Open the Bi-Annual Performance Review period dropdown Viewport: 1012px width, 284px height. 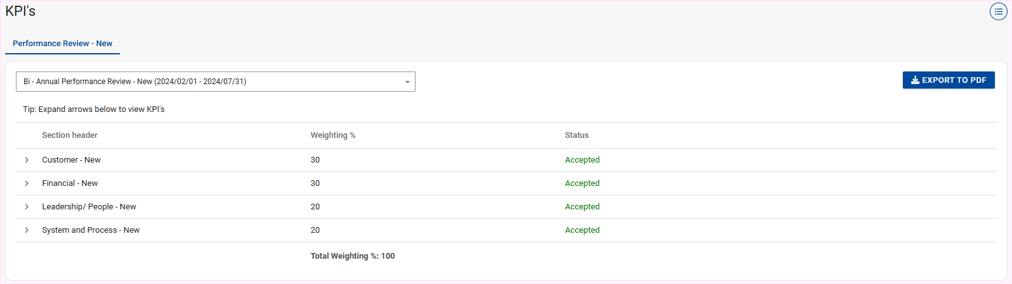[215, 82]
